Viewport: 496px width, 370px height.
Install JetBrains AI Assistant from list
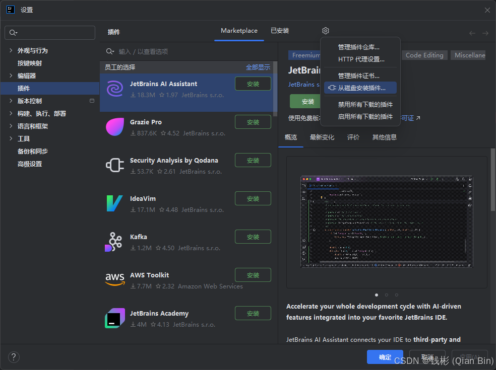pyautogui.click(x=253, y=84)
